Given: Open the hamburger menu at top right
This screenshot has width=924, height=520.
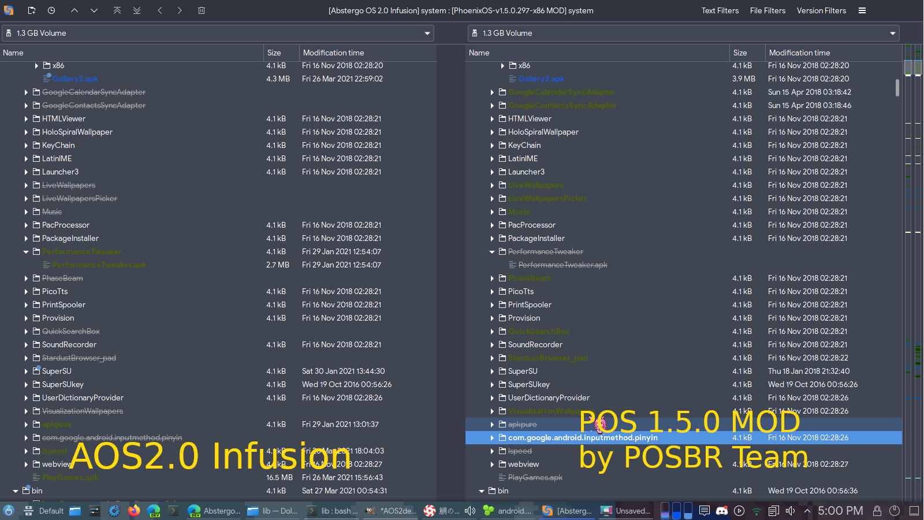Looking at the screenshot, I should (x=862, y=10).
